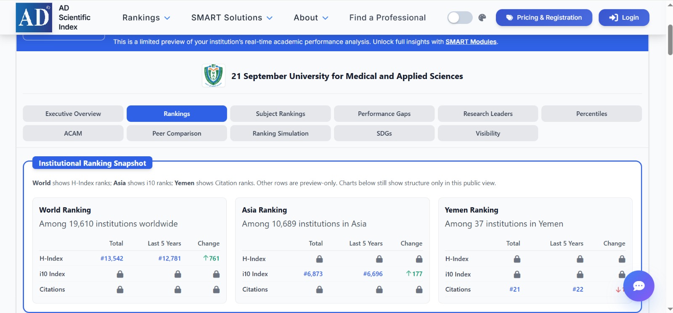This screenshot has height=313, width=673.
Task: Click the lock in World i10 Index Total
Action: 120,274
